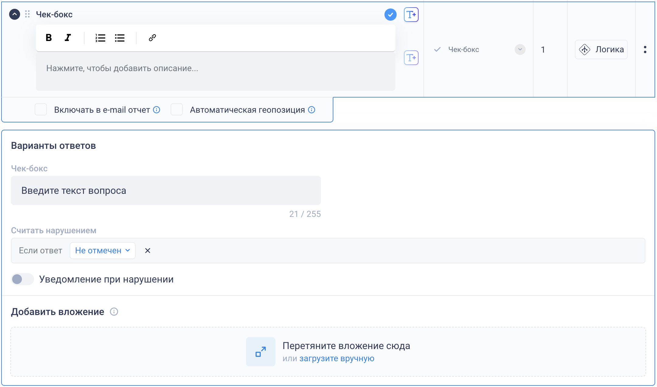This screenshot has width=657, height=387.
Task: Click the Введите текст вопроса input field
Action: (x=166, y=190)
